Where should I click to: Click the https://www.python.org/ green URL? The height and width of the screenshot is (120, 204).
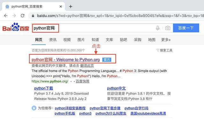[50, 81]
